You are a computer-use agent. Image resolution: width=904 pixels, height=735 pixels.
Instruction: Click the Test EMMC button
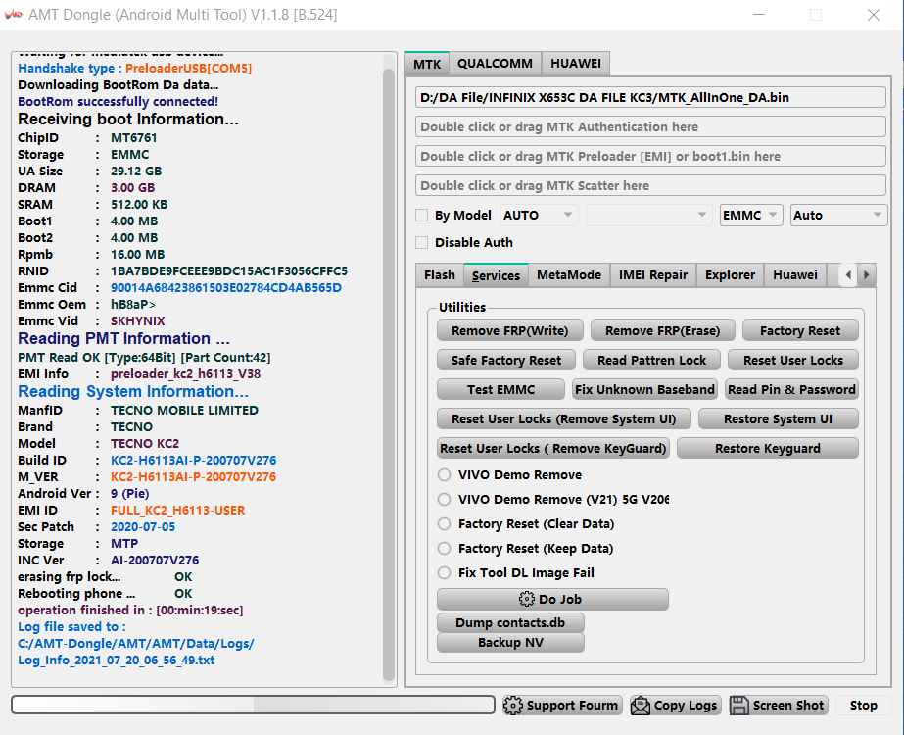point(501,389)
